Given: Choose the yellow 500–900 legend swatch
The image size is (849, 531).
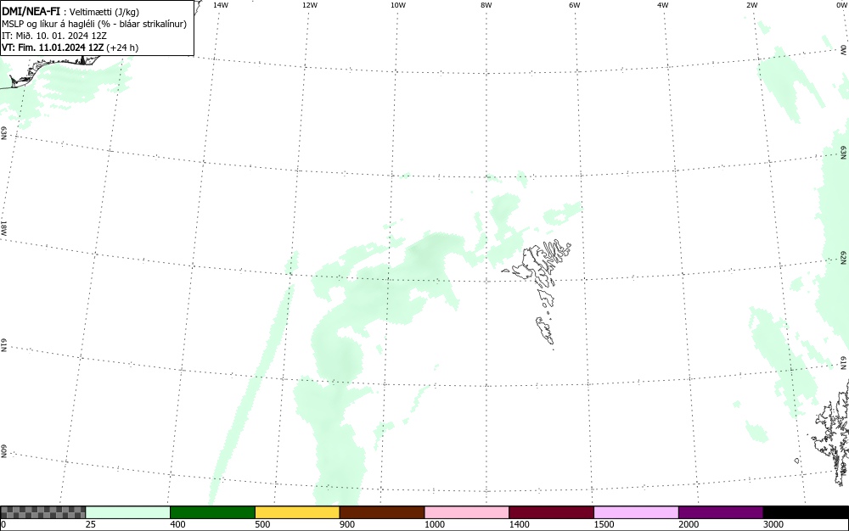Looking at the screenshot, I should [297, 512].
